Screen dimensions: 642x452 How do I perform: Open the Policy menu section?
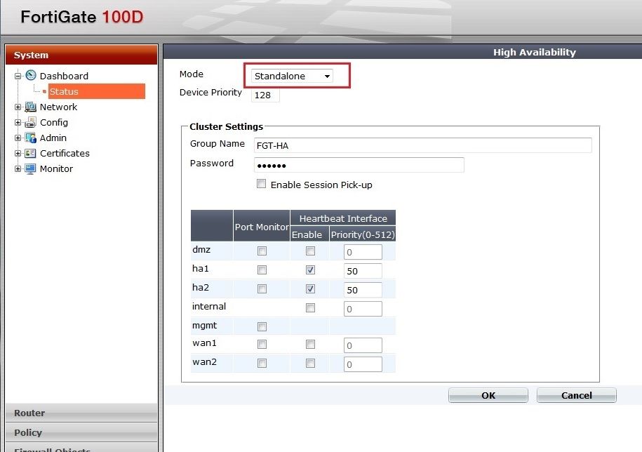(81, 432)
